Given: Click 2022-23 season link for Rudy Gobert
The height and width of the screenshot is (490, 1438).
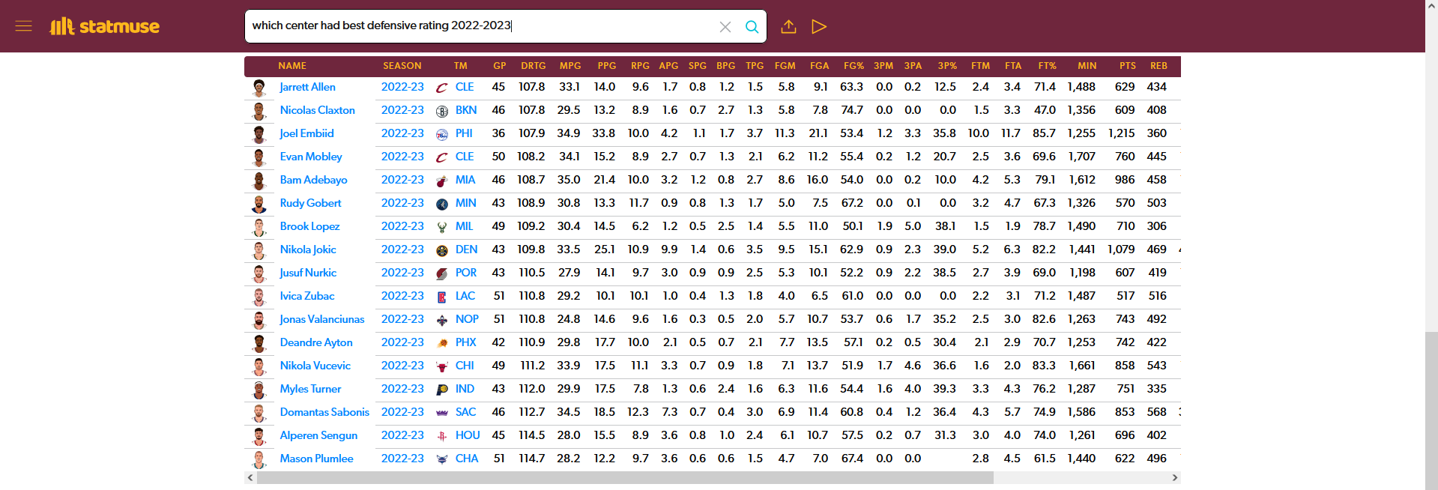Looking at the screenshot, I should tap(402, 203).
